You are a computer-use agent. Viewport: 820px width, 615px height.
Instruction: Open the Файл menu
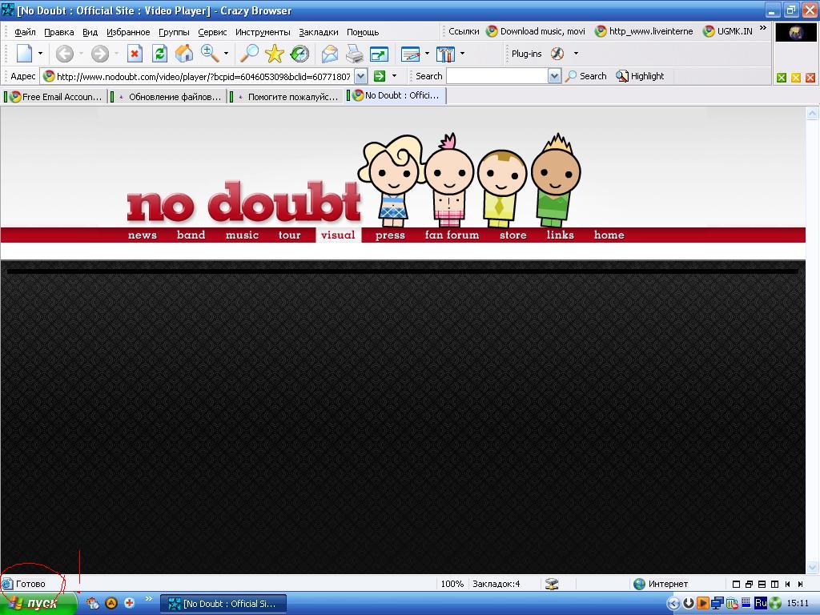click(x=25, y=32)
